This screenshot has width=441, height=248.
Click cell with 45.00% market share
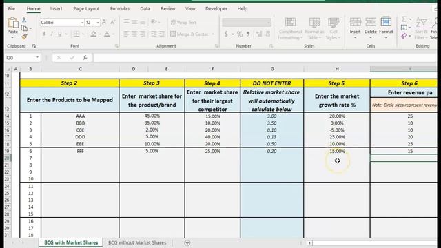tap(152, 116)
